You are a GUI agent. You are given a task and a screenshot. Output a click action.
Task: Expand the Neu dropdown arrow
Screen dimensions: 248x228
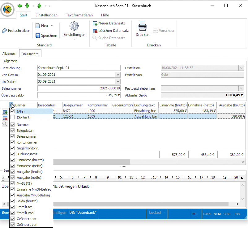pos(52,26)
